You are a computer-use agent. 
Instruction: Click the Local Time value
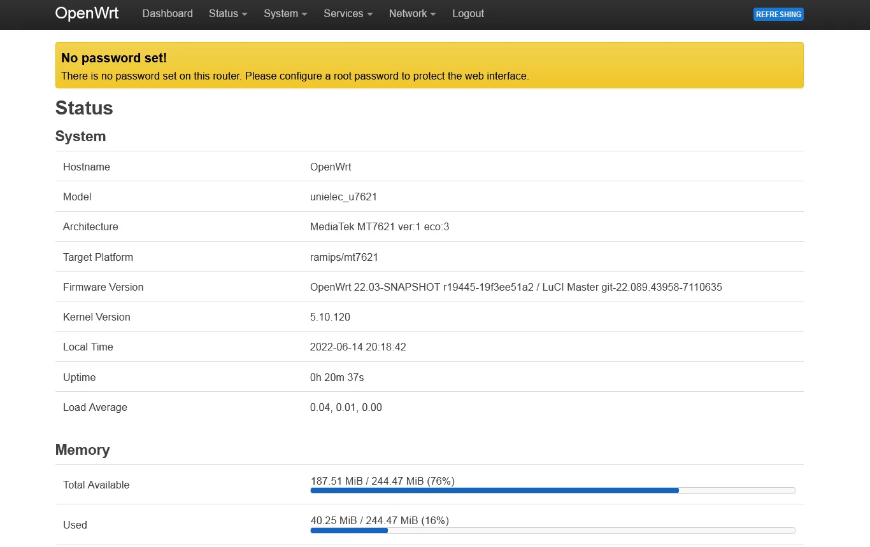click(357, 347)
